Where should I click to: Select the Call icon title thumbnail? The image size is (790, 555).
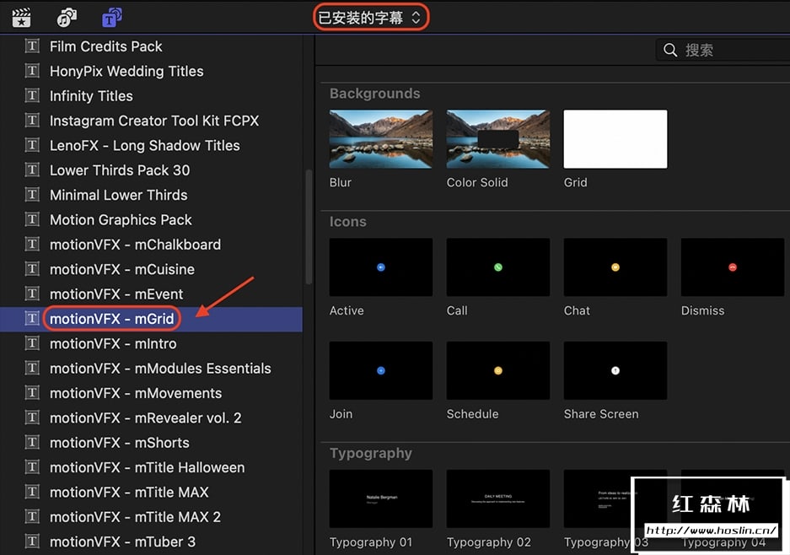(497, 267)
